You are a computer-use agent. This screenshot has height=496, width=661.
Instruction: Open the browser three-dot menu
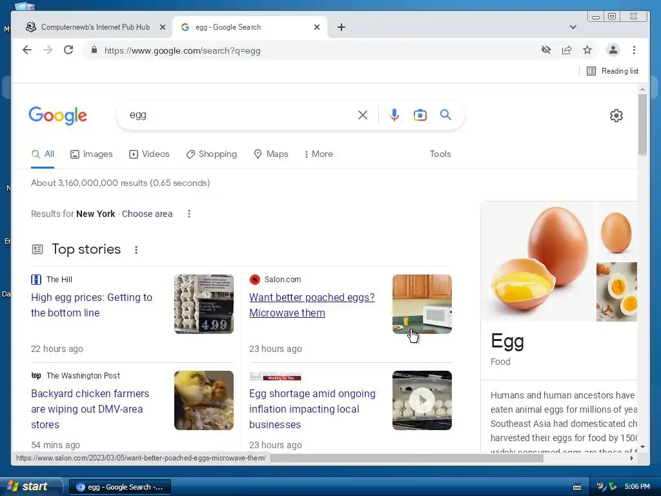pos(634,50)
